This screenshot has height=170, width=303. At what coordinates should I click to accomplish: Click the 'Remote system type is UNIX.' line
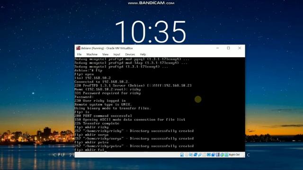pyautogui.click(x=103, y=104)
